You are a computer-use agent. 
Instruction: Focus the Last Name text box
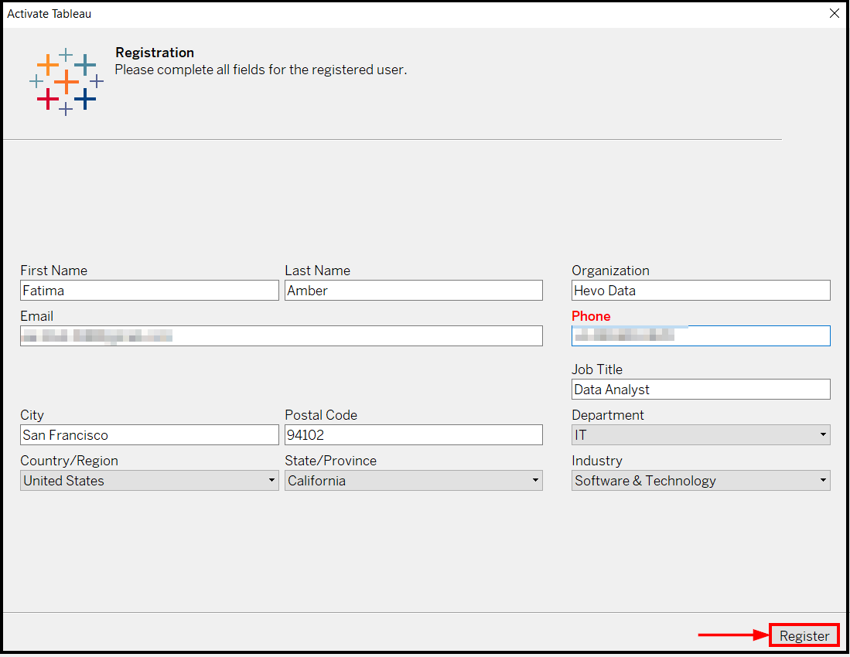[x=413, y=291]
